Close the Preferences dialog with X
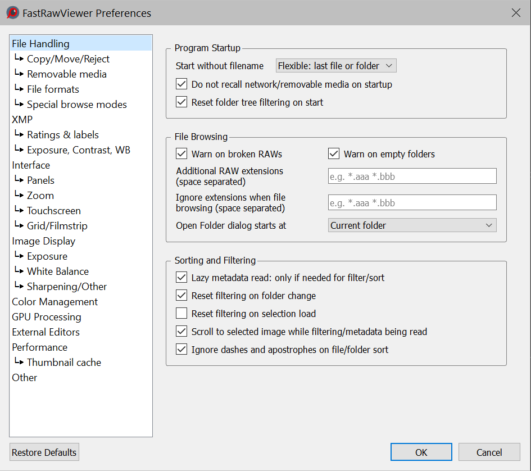531x471 pixels. [x=516, y=13]
